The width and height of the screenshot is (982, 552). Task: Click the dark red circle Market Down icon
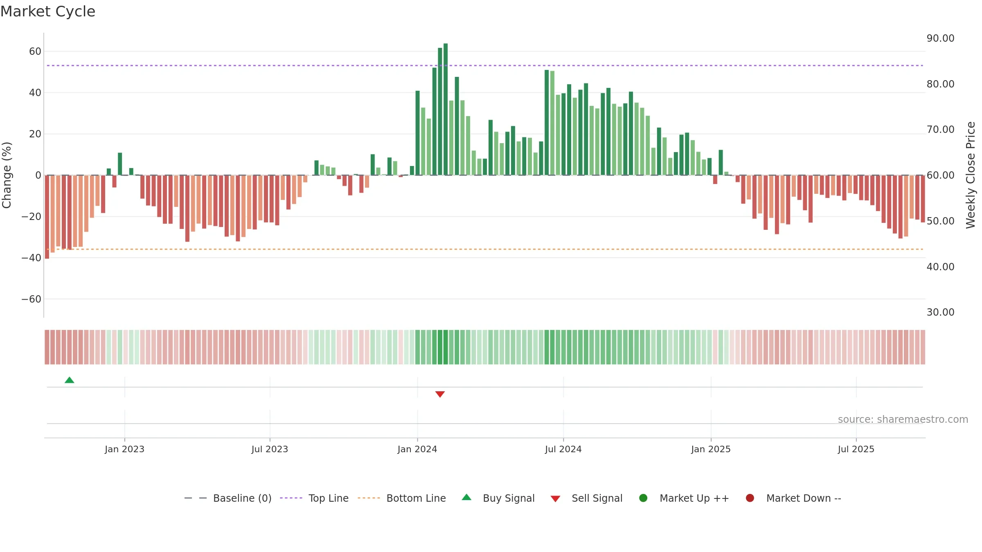pyautogui.click(x=750, y=498)
